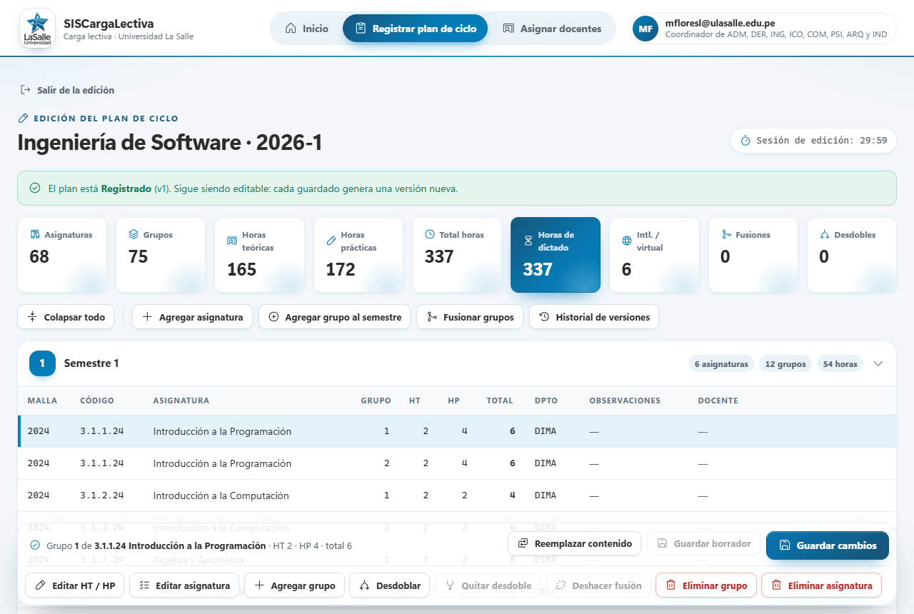Select the Horas de dictado card
The width and height of the screenshot is (914, 614).
pyautogui.click(x=556, y=255)
